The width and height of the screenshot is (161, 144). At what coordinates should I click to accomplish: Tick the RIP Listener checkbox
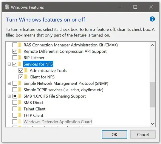coord(15,58)
